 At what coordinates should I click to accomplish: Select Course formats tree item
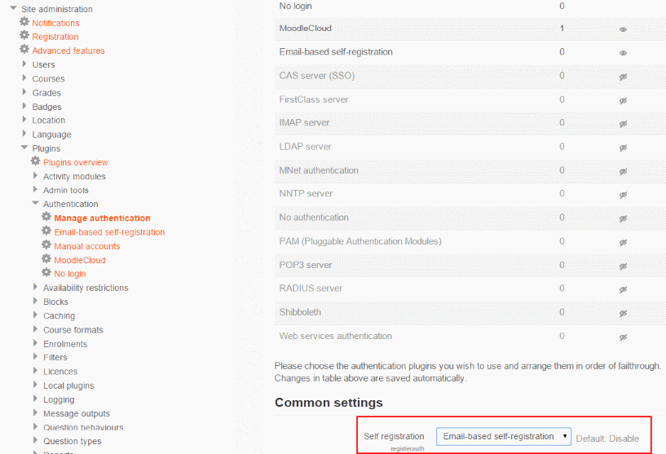73,329
